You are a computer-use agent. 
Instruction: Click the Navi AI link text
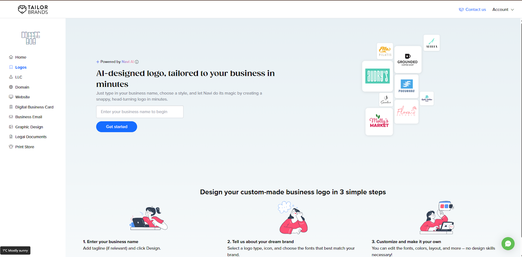(x=128, y=61)
